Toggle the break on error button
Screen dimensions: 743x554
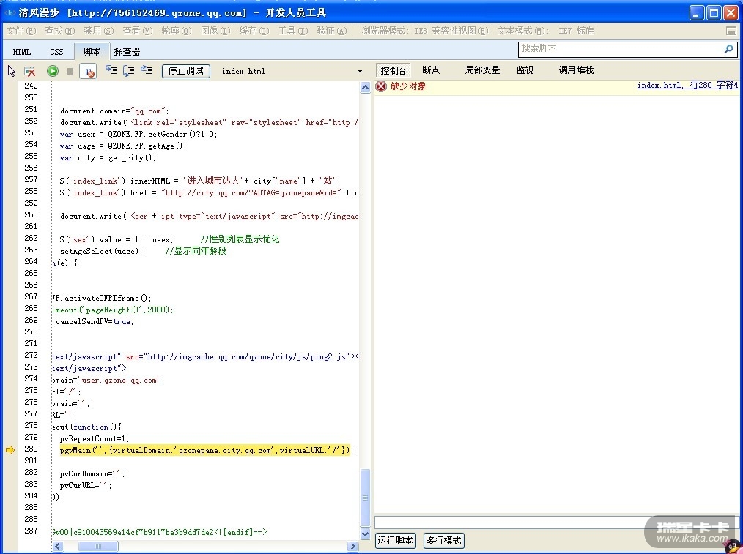[88, 71]
